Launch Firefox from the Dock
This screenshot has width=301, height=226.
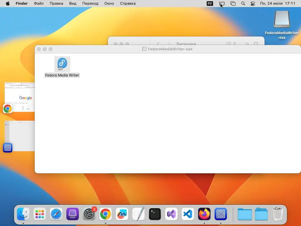(204, 214)
